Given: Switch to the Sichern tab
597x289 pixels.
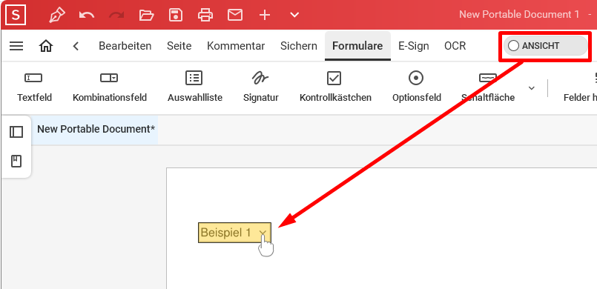Looking at the screenshot, I should click(298, 46).
